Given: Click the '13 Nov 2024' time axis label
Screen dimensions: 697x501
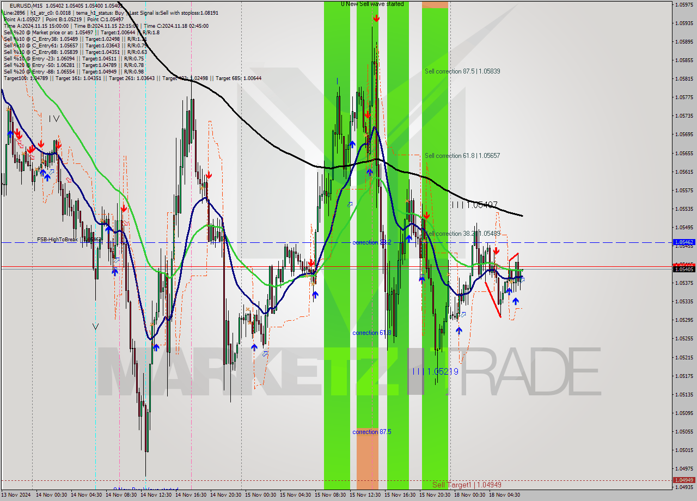Looking at the screenshot, I should pos(16,495).
